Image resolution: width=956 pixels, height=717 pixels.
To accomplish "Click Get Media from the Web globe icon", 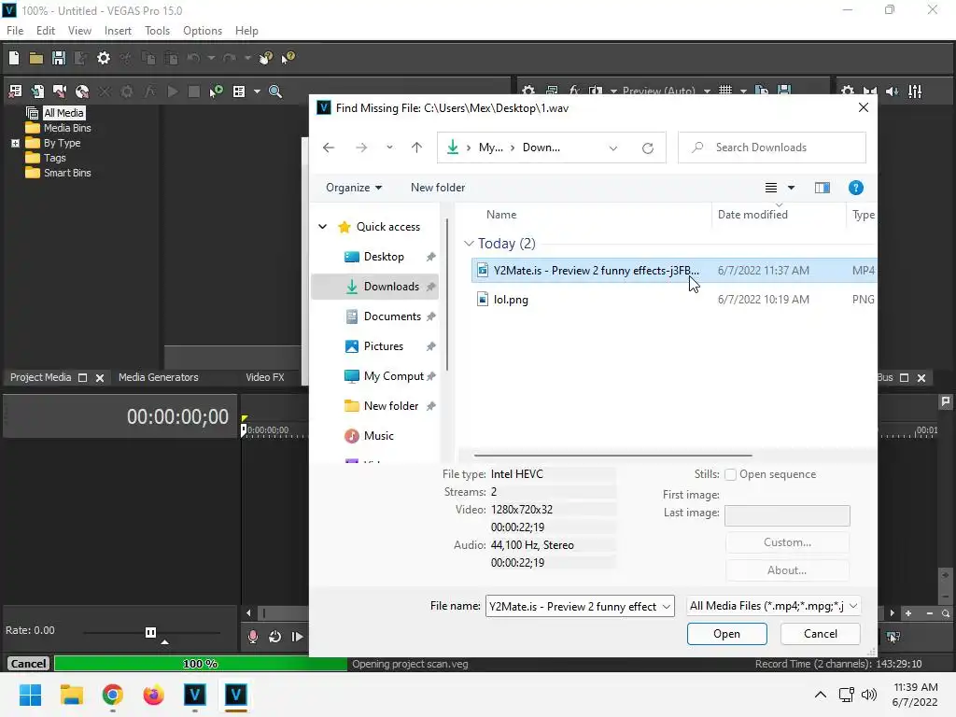I will pos(82,91).
